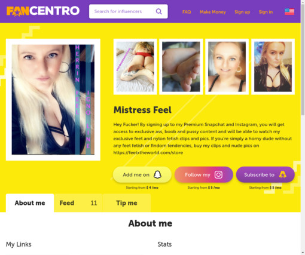This screenshot has width=305, height=255.
Task: Click the Follow my Instagram button
Action: pyautogui.click(x=204, y=174)
